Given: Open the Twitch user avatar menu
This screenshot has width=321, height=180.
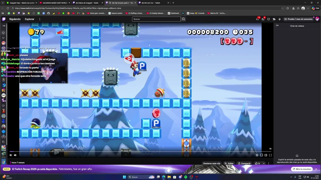Looking at the screenshot, I should [317, 19].
